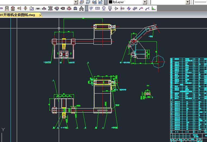This screenshot has width=207, height=142.
Task: Insert the boxed A datum identifier
Action: 110,8
